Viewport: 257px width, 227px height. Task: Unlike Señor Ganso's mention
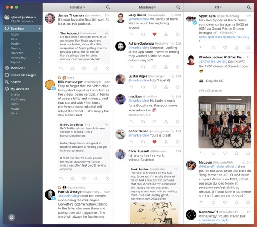[x=154, y=142]
